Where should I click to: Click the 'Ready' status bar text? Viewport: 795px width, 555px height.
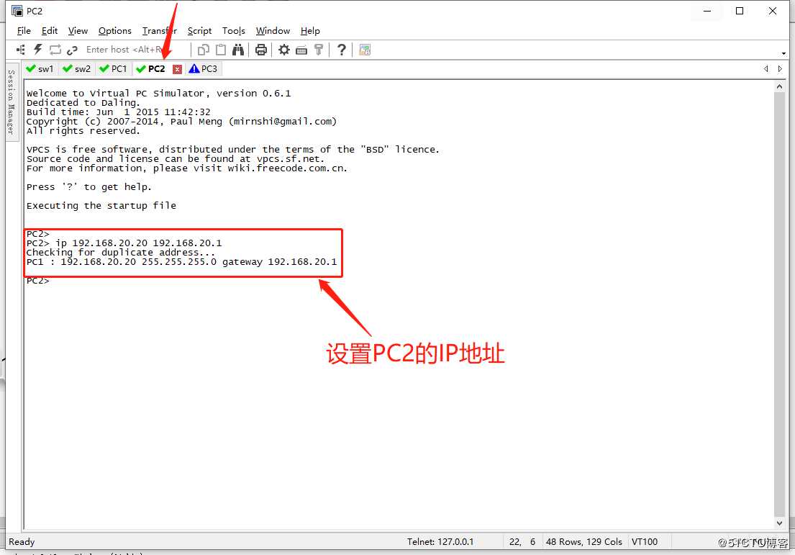(22, 542)
